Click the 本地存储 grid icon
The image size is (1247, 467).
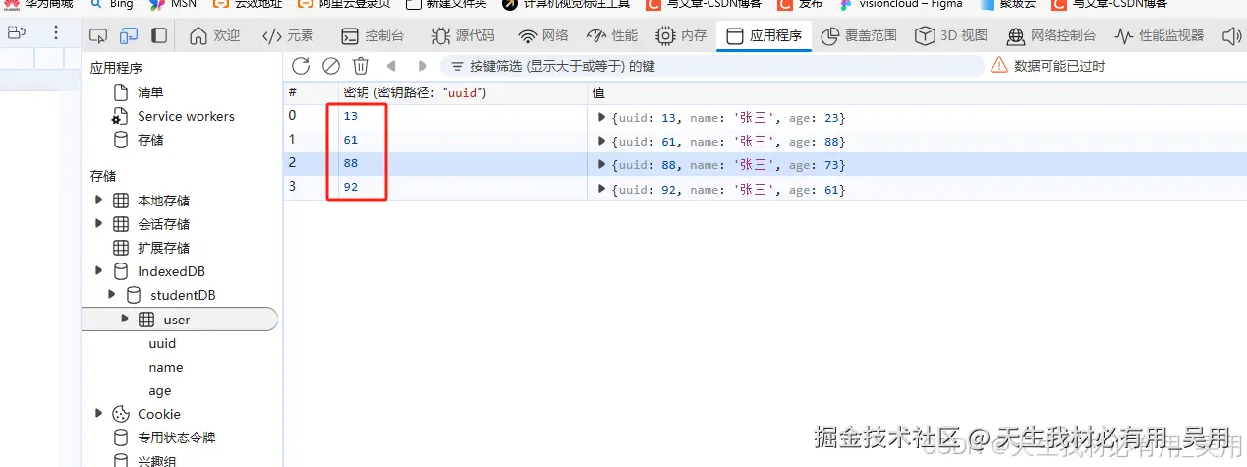pos(121,201)
